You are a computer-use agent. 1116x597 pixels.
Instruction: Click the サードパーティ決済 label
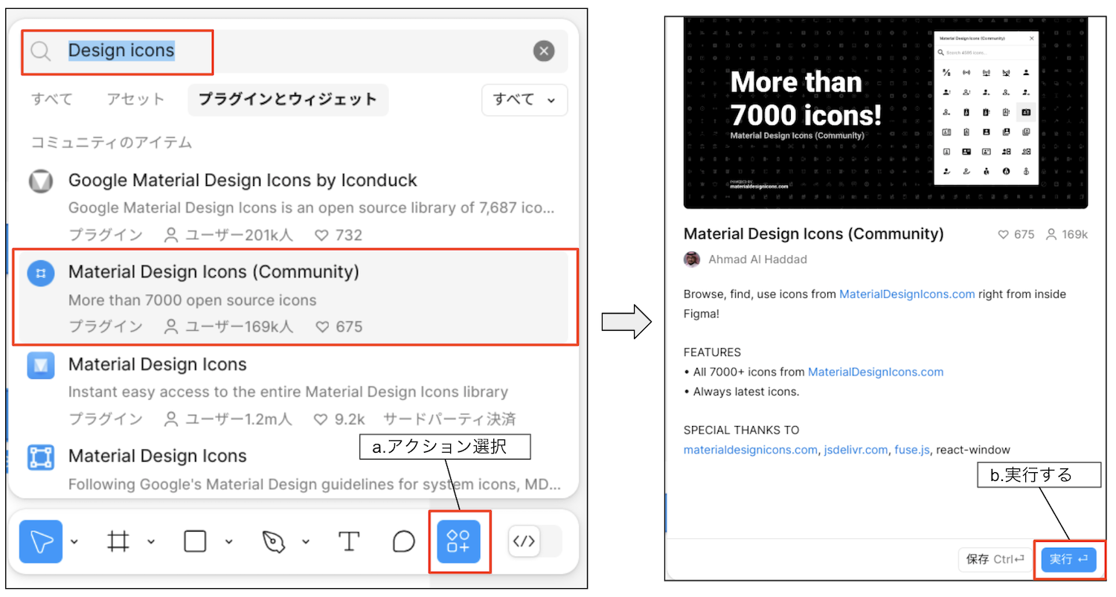pyautogui.click(x=449, y=419)
